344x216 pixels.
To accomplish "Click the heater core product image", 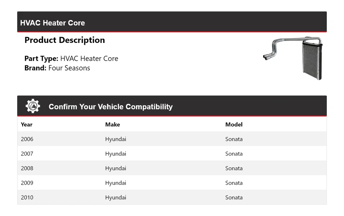I will click(293, 57).
